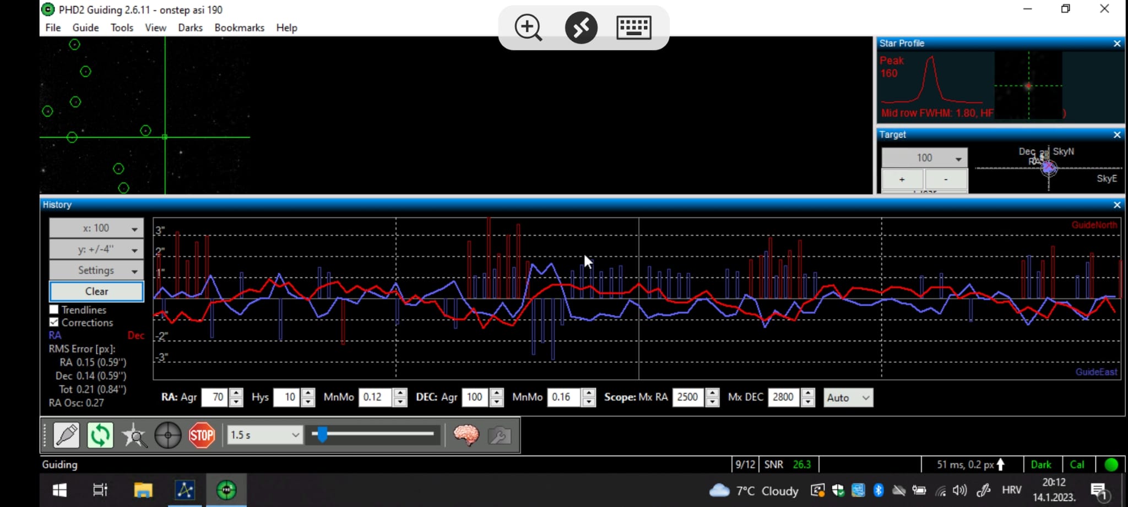This screenshot has height=507, width=1128.
Task: Switch to the PHD2 taskbar icon
Action: 226,490
